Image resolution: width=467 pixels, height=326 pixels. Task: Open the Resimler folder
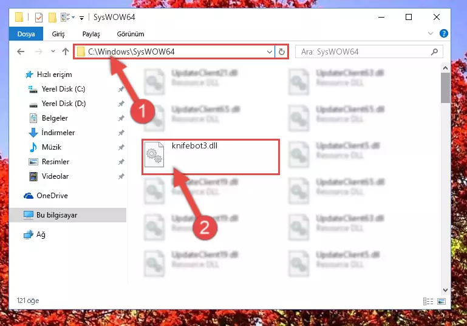[55, 162]
